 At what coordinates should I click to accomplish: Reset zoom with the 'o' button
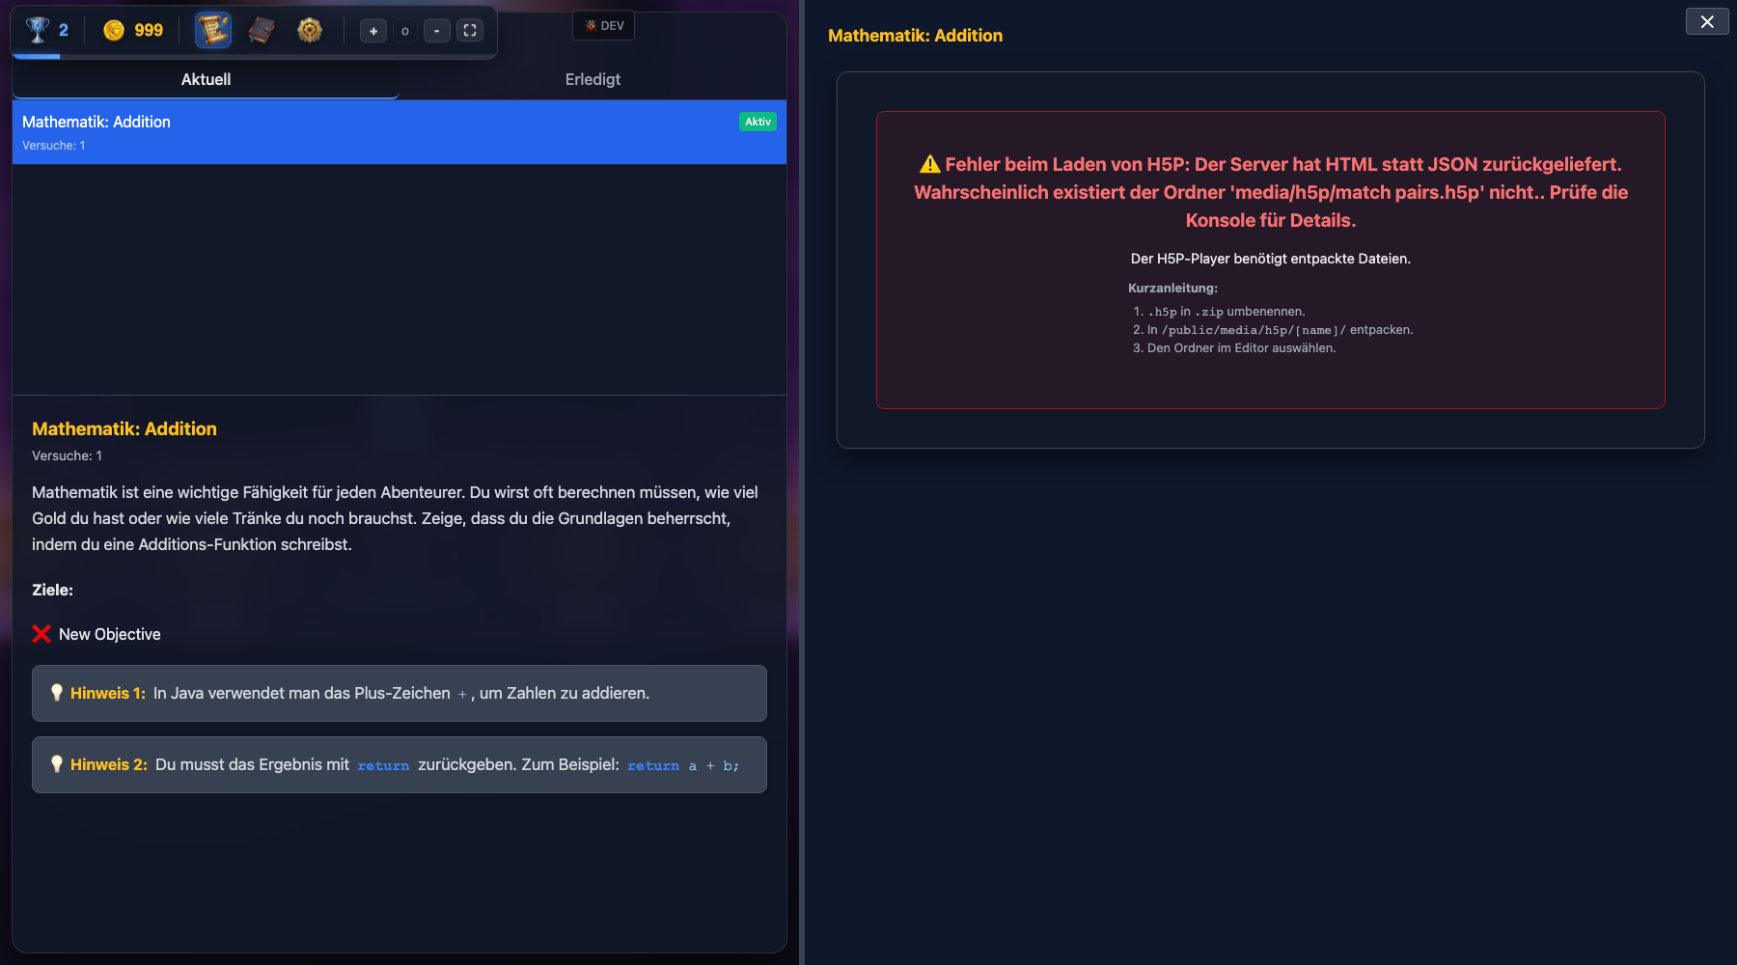click(405, 31)
